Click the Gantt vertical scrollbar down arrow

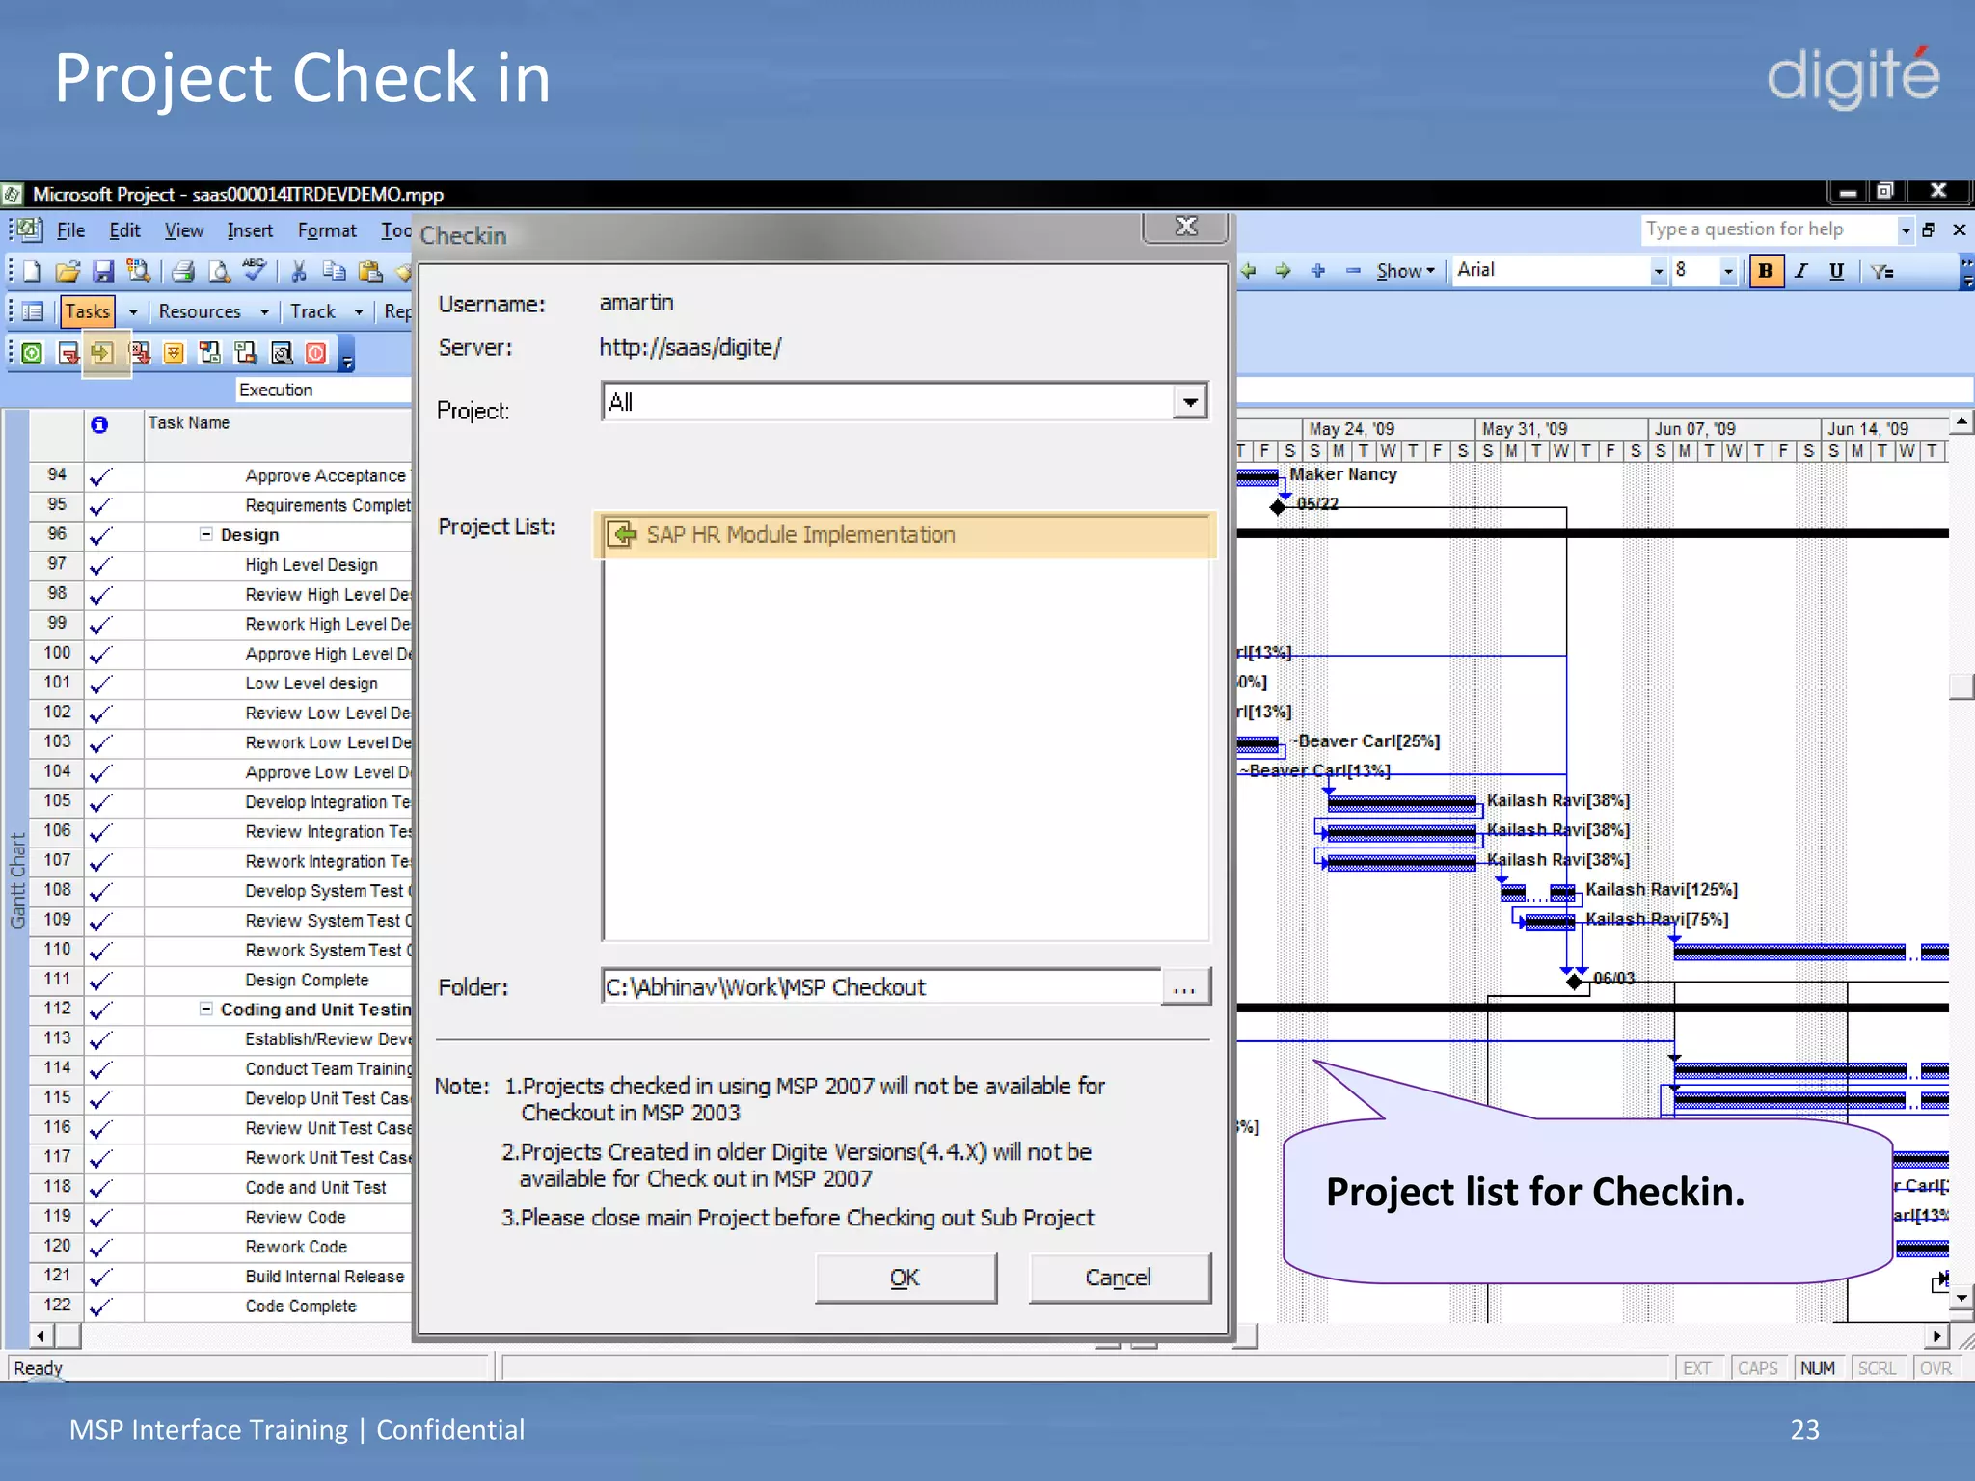pyautogui.click(x=1961, y=1299)
